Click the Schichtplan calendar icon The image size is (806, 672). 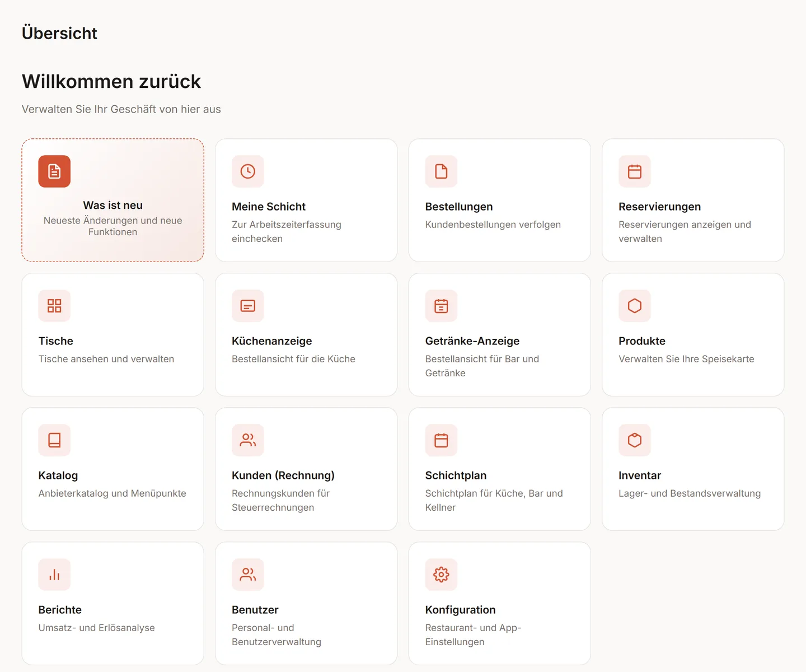click(441, 440)
